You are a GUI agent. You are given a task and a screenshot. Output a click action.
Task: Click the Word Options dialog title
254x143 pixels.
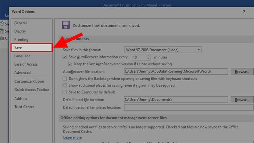coord(23,12)
